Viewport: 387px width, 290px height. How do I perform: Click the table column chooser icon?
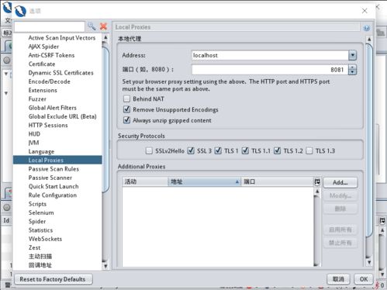pos(317,182)
